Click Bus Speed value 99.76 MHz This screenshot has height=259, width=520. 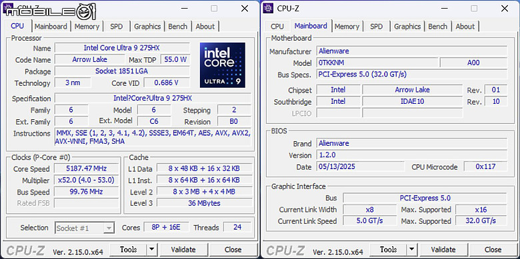pos(86,192)
